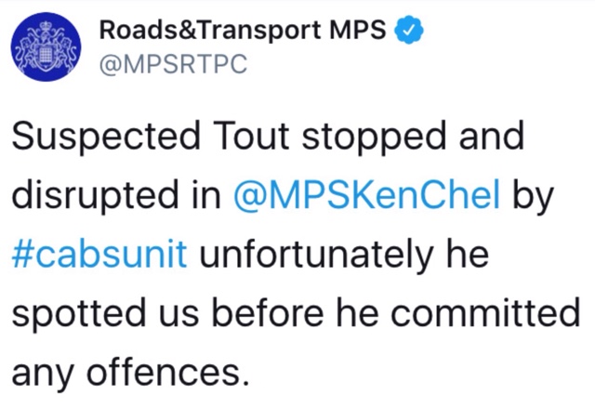The height and width of the screenshot is (408, 595).
Task: Click the words 'spotted us' in the tweet
Action: click(x=105, y=313)
